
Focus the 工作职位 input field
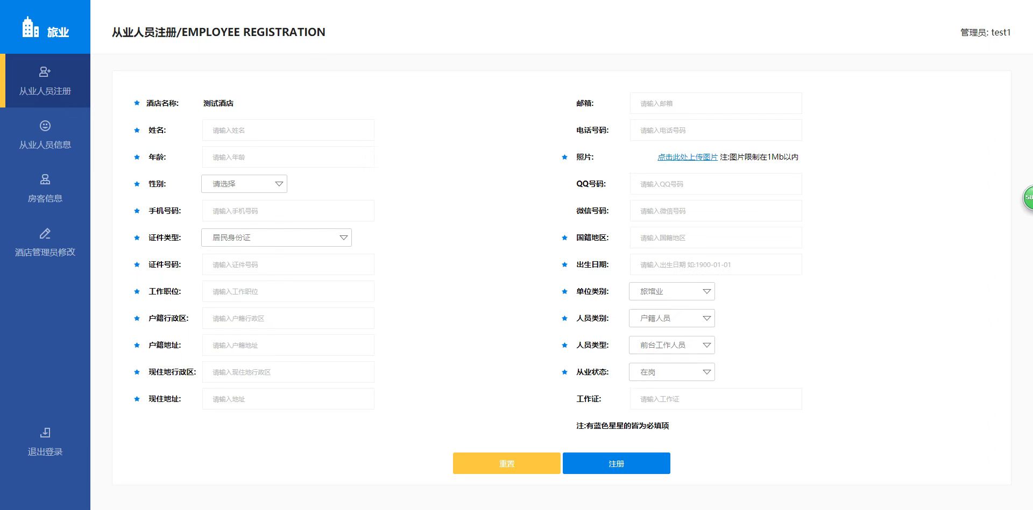click(288, 291)
